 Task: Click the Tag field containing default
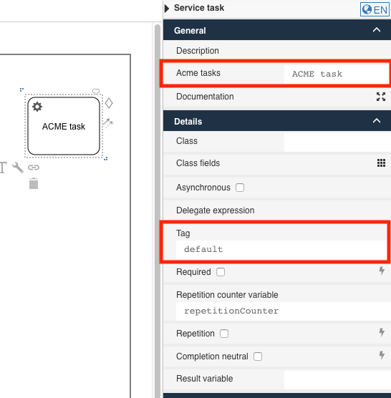coord(282,250)
